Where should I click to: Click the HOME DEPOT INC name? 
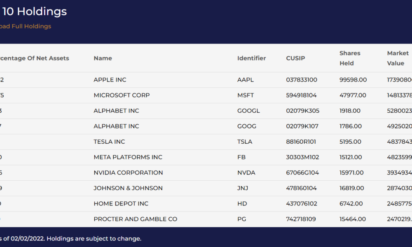pos(121,203)
